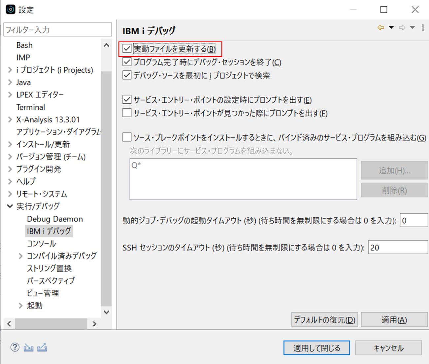Select IBM i デバッグ tree item

tap(49, 231)
